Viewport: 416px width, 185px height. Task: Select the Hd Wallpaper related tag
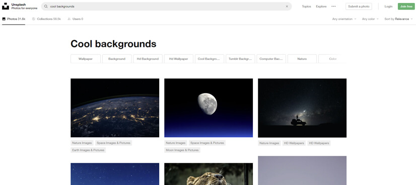click(x=179, y=59)
